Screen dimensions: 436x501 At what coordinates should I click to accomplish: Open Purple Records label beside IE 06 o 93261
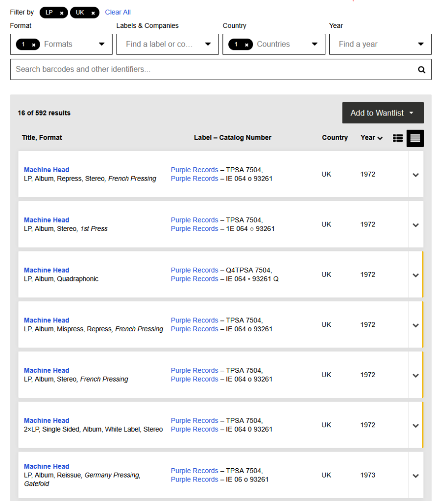194,479
